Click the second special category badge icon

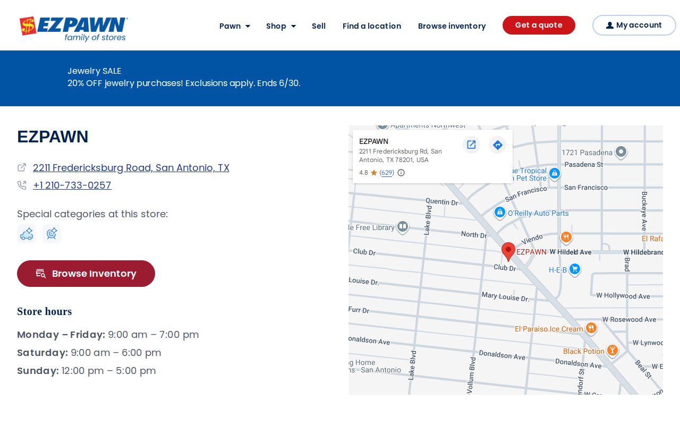pos(52,234)
